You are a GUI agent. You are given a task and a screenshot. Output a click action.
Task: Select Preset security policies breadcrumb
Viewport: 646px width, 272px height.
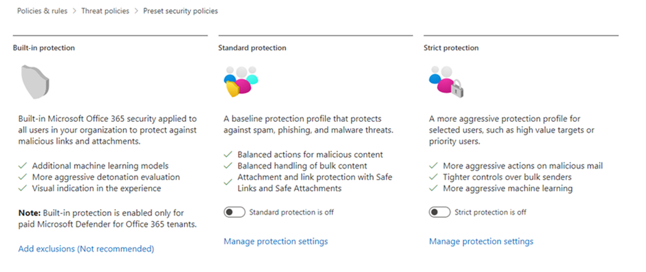pos(181,11)
